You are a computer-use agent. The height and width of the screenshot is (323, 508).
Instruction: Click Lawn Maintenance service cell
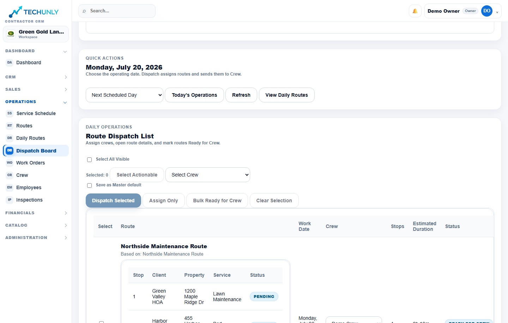227,297
